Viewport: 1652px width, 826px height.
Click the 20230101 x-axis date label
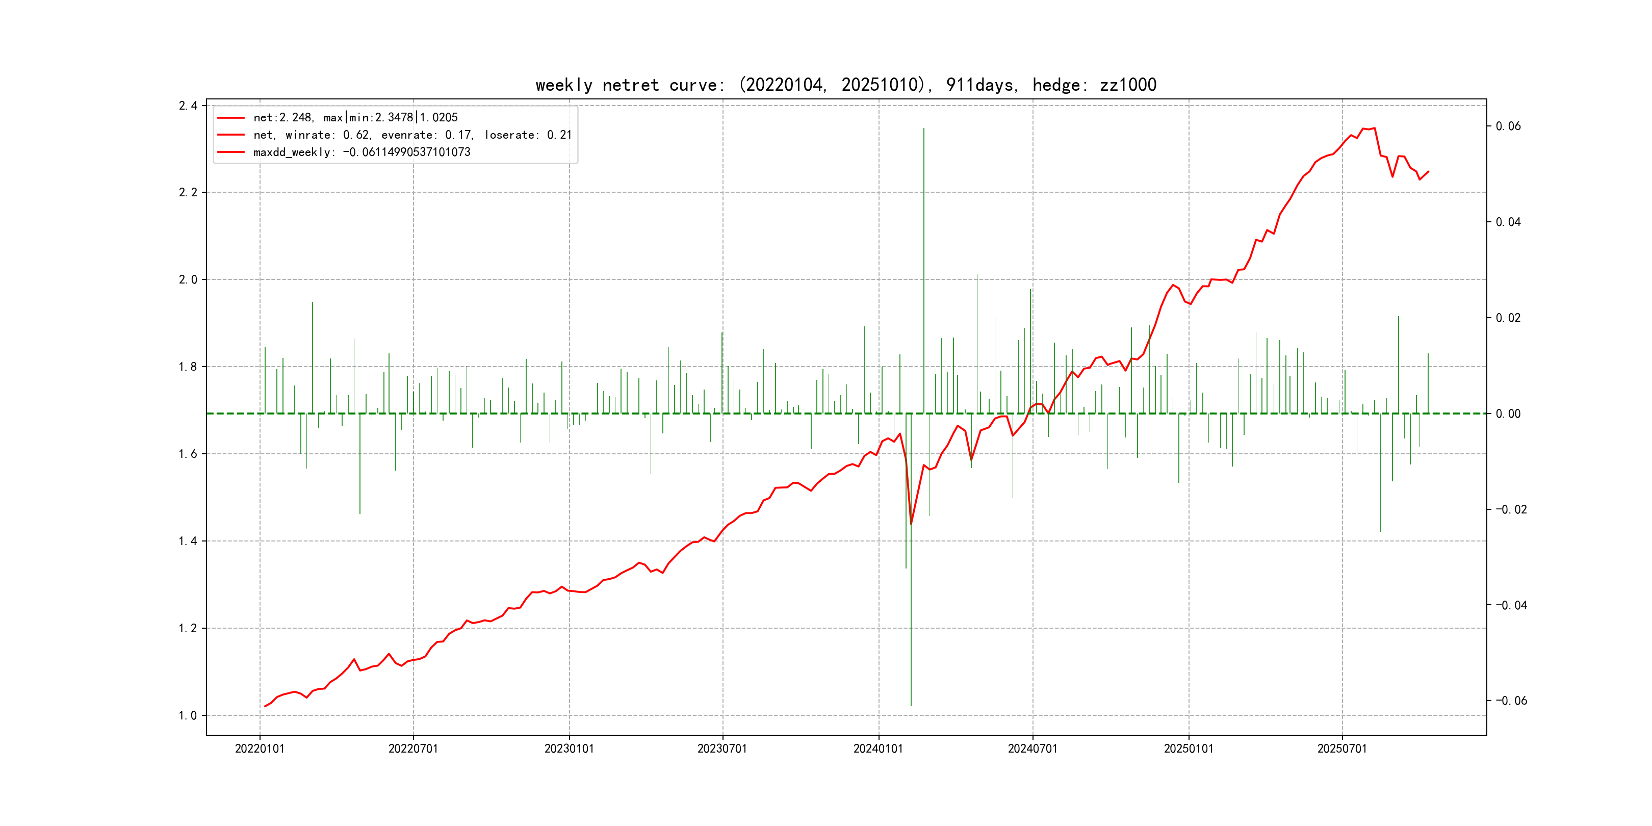click(569, 749)
